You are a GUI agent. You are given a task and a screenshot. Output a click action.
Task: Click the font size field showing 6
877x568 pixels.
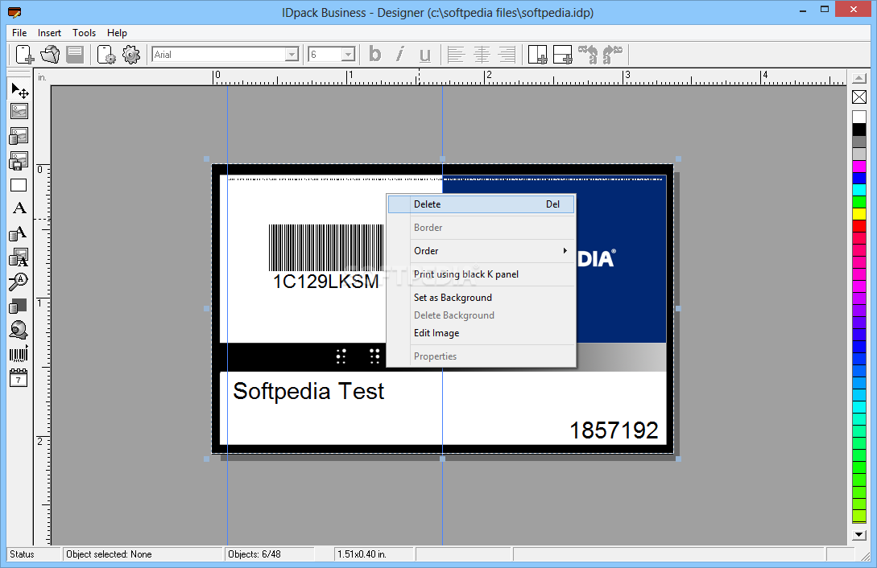pyautogui.click(x=325, y=54)
